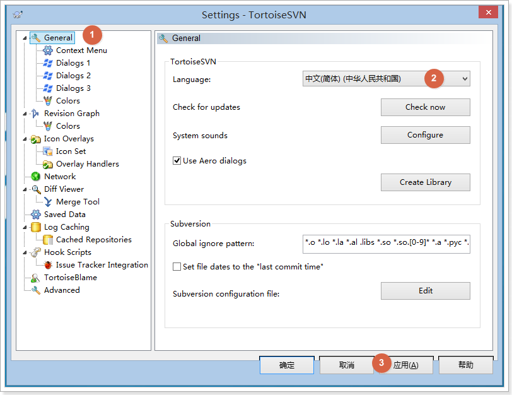
Task: Click the Merge Tool arrow icon
Action: [48, 202]
